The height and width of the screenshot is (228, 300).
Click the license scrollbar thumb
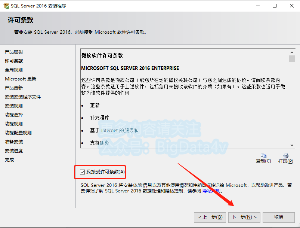point(292,58)
